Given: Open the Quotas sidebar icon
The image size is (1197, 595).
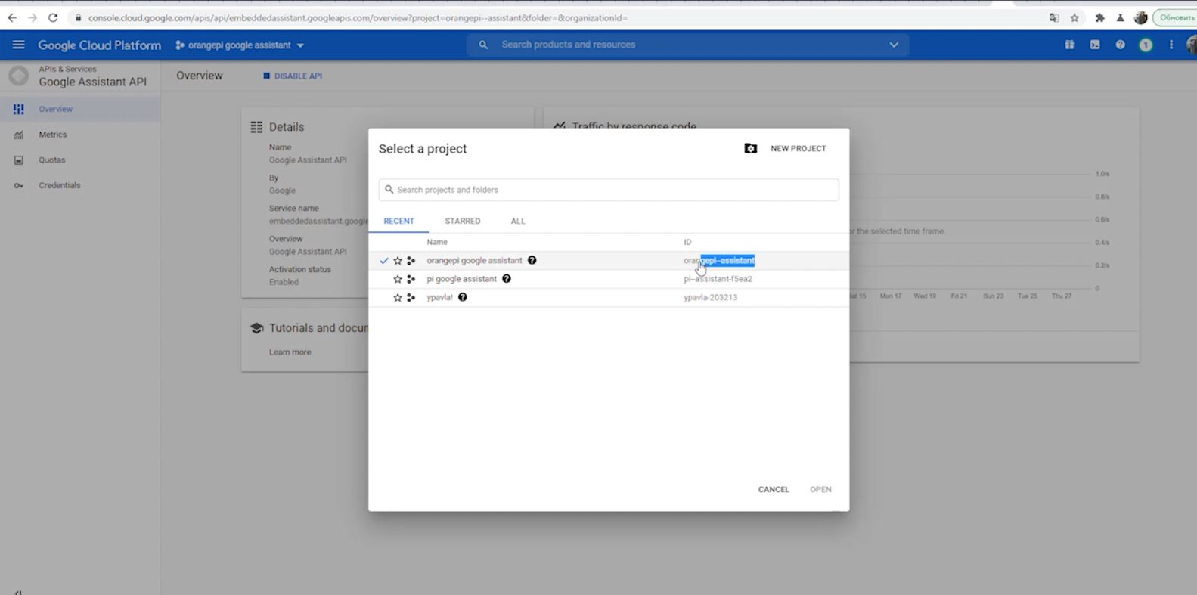Looking at the screenshot, I should point(19,160).
